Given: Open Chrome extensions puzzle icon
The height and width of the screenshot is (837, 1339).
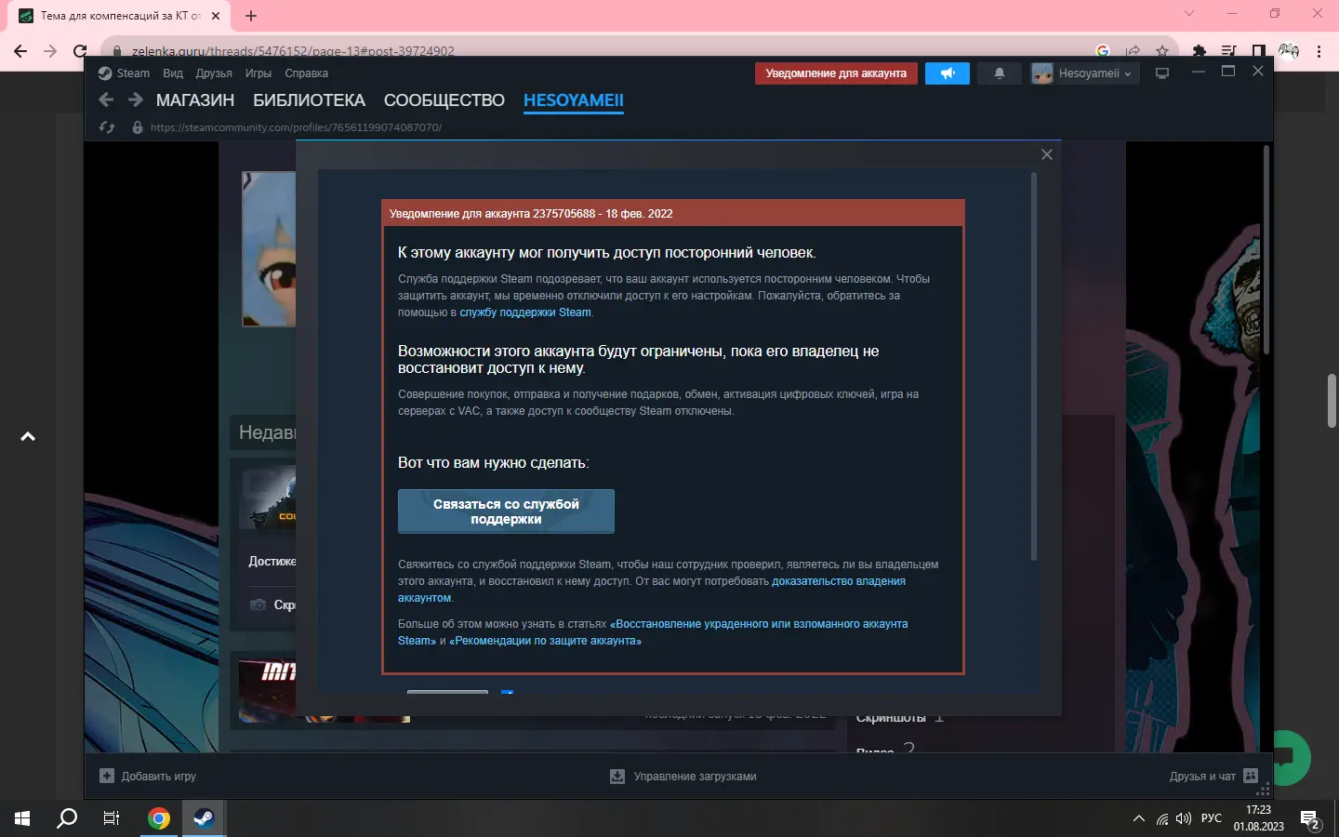Looking at the screenshot, I should pyautogui.click(x=1200, y=51).
